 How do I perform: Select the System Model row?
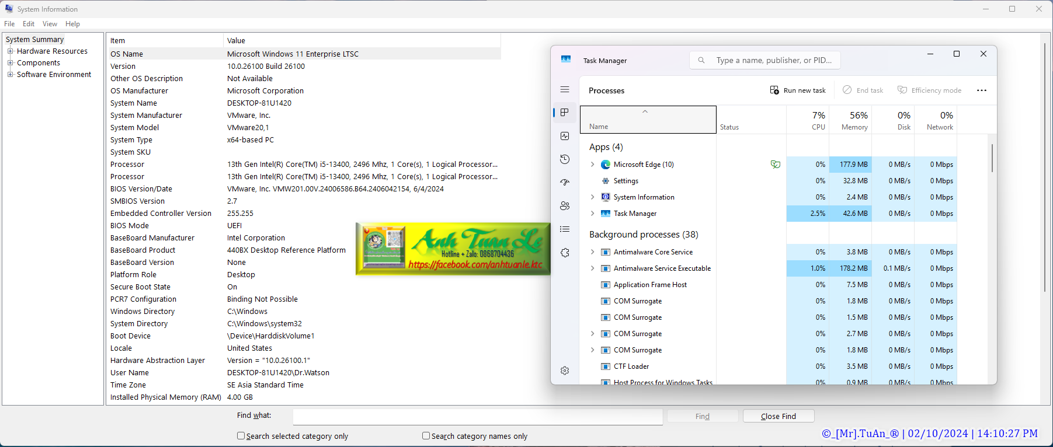(304, 127)
